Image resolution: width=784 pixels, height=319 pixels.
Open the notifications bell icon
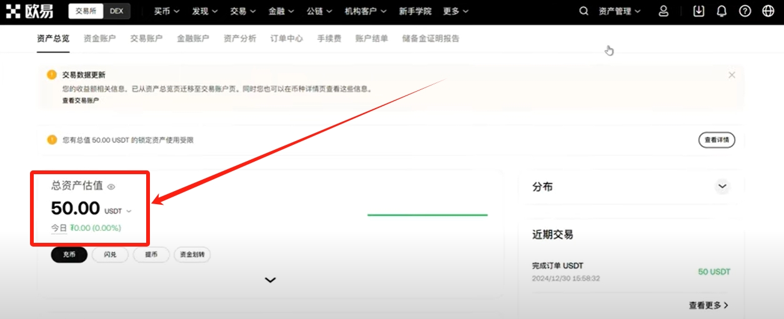pos(722,11)
